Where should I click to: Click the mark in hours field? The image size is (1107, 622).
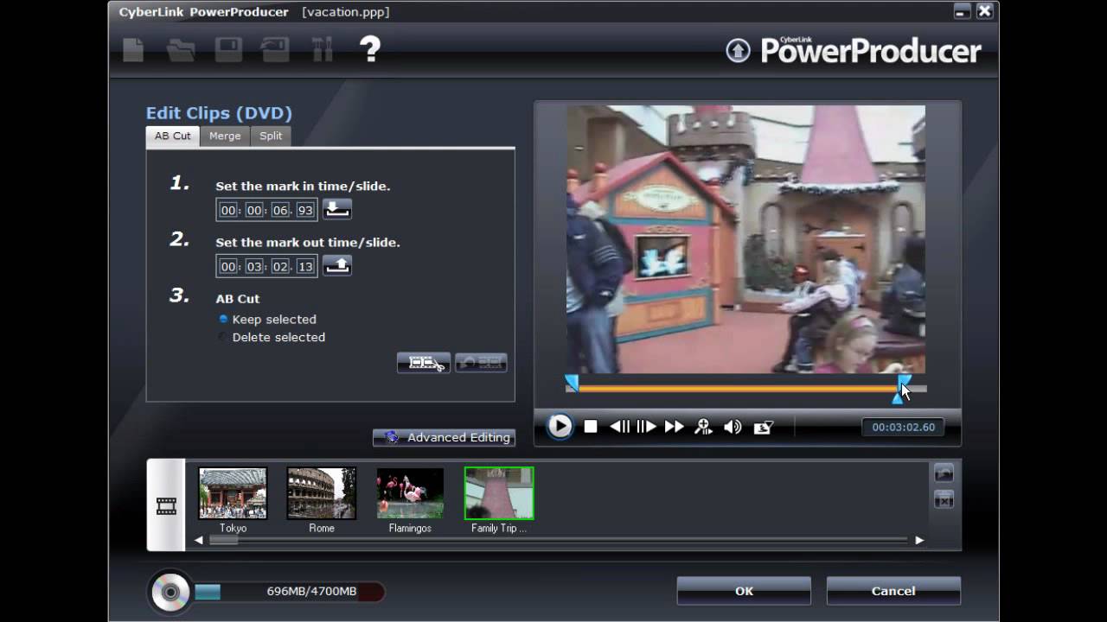click(228, 210)
